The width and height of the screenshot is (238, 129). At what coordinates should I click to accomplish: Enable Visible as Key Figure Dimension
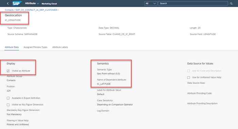pyautogui.click(x=8, y=105)
